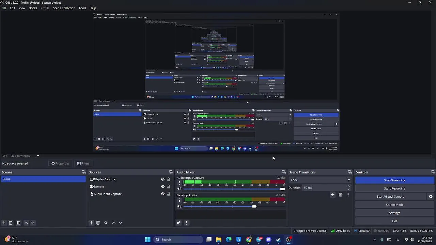Remove the selected scene with trash icon
Screen dimensions: 436x245
11,223
